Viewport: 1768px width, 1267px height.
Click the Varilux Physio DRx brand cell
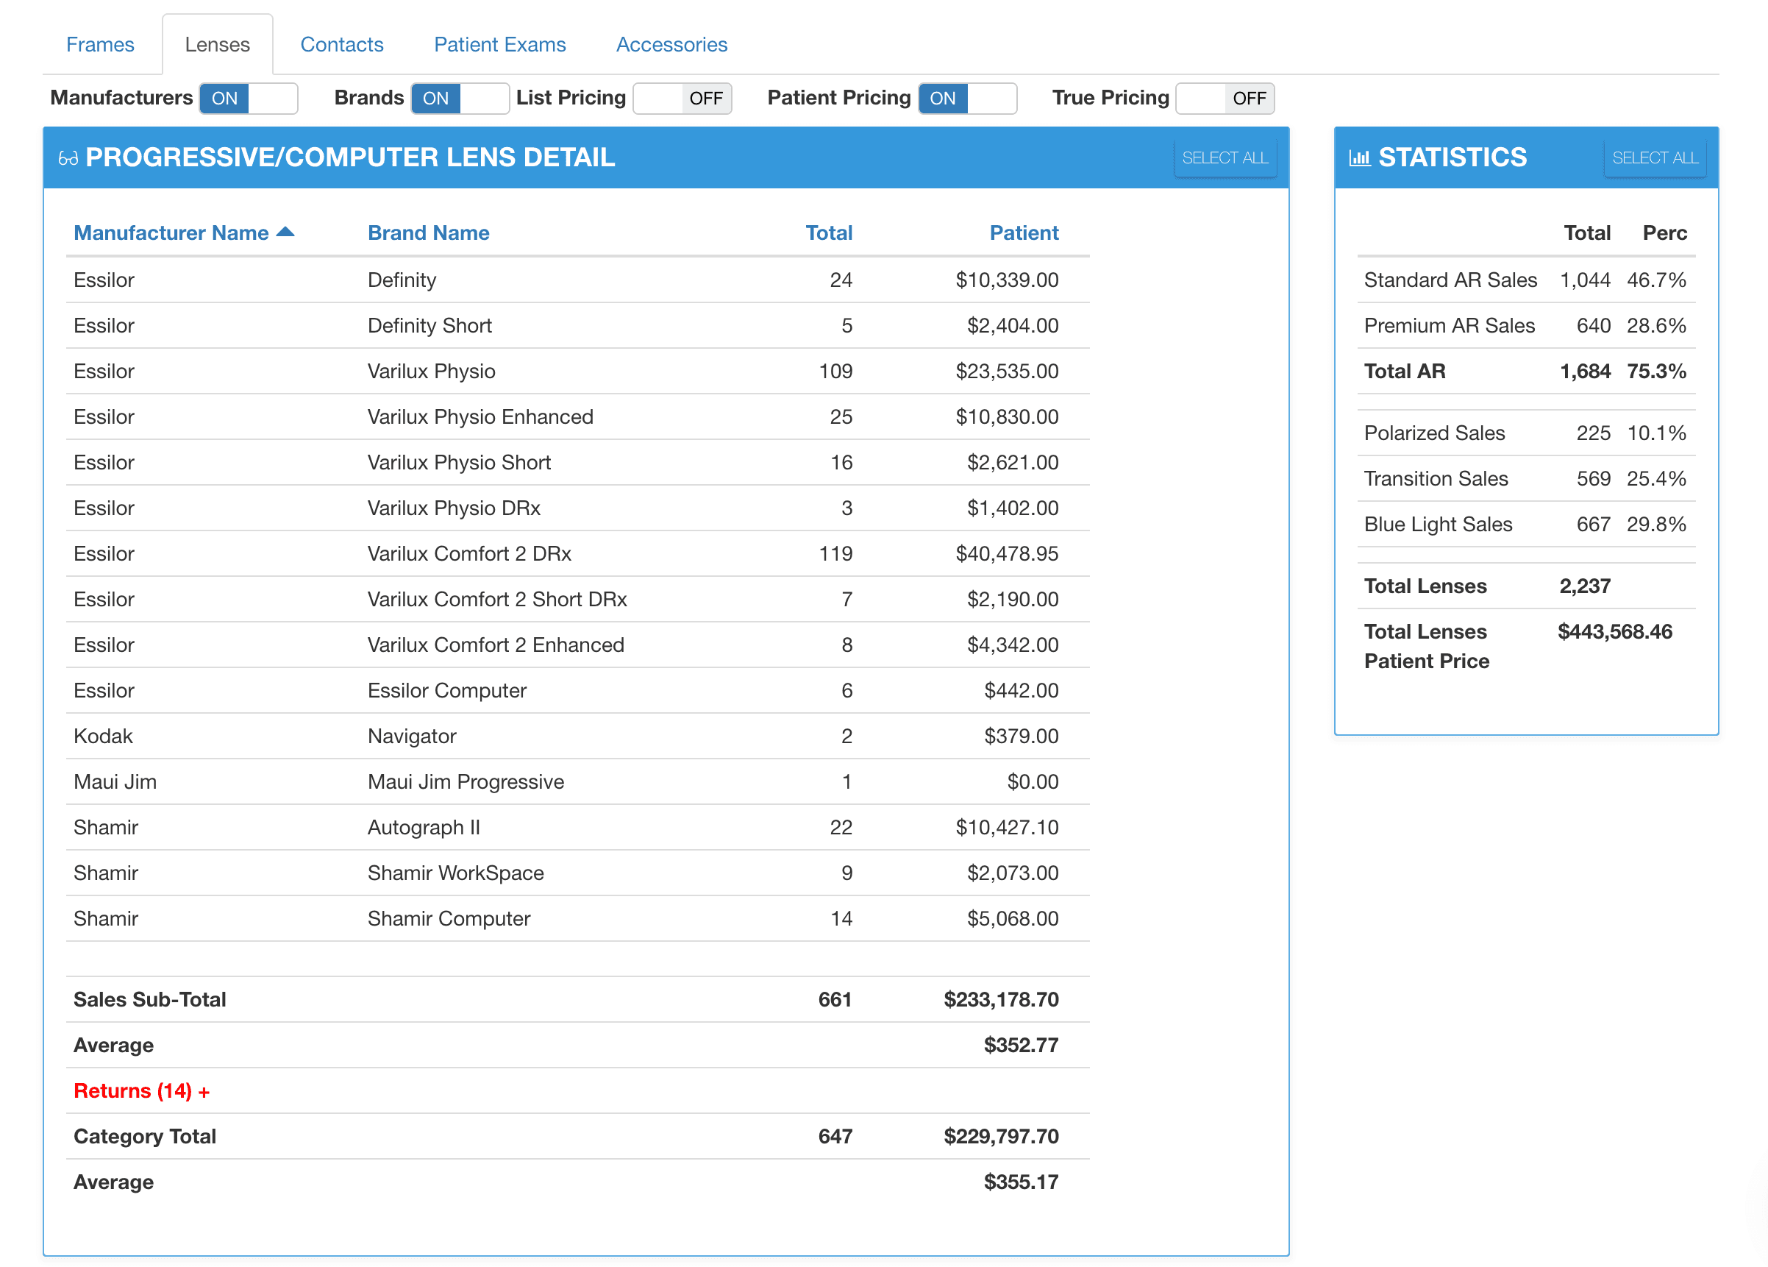(454, 508)
